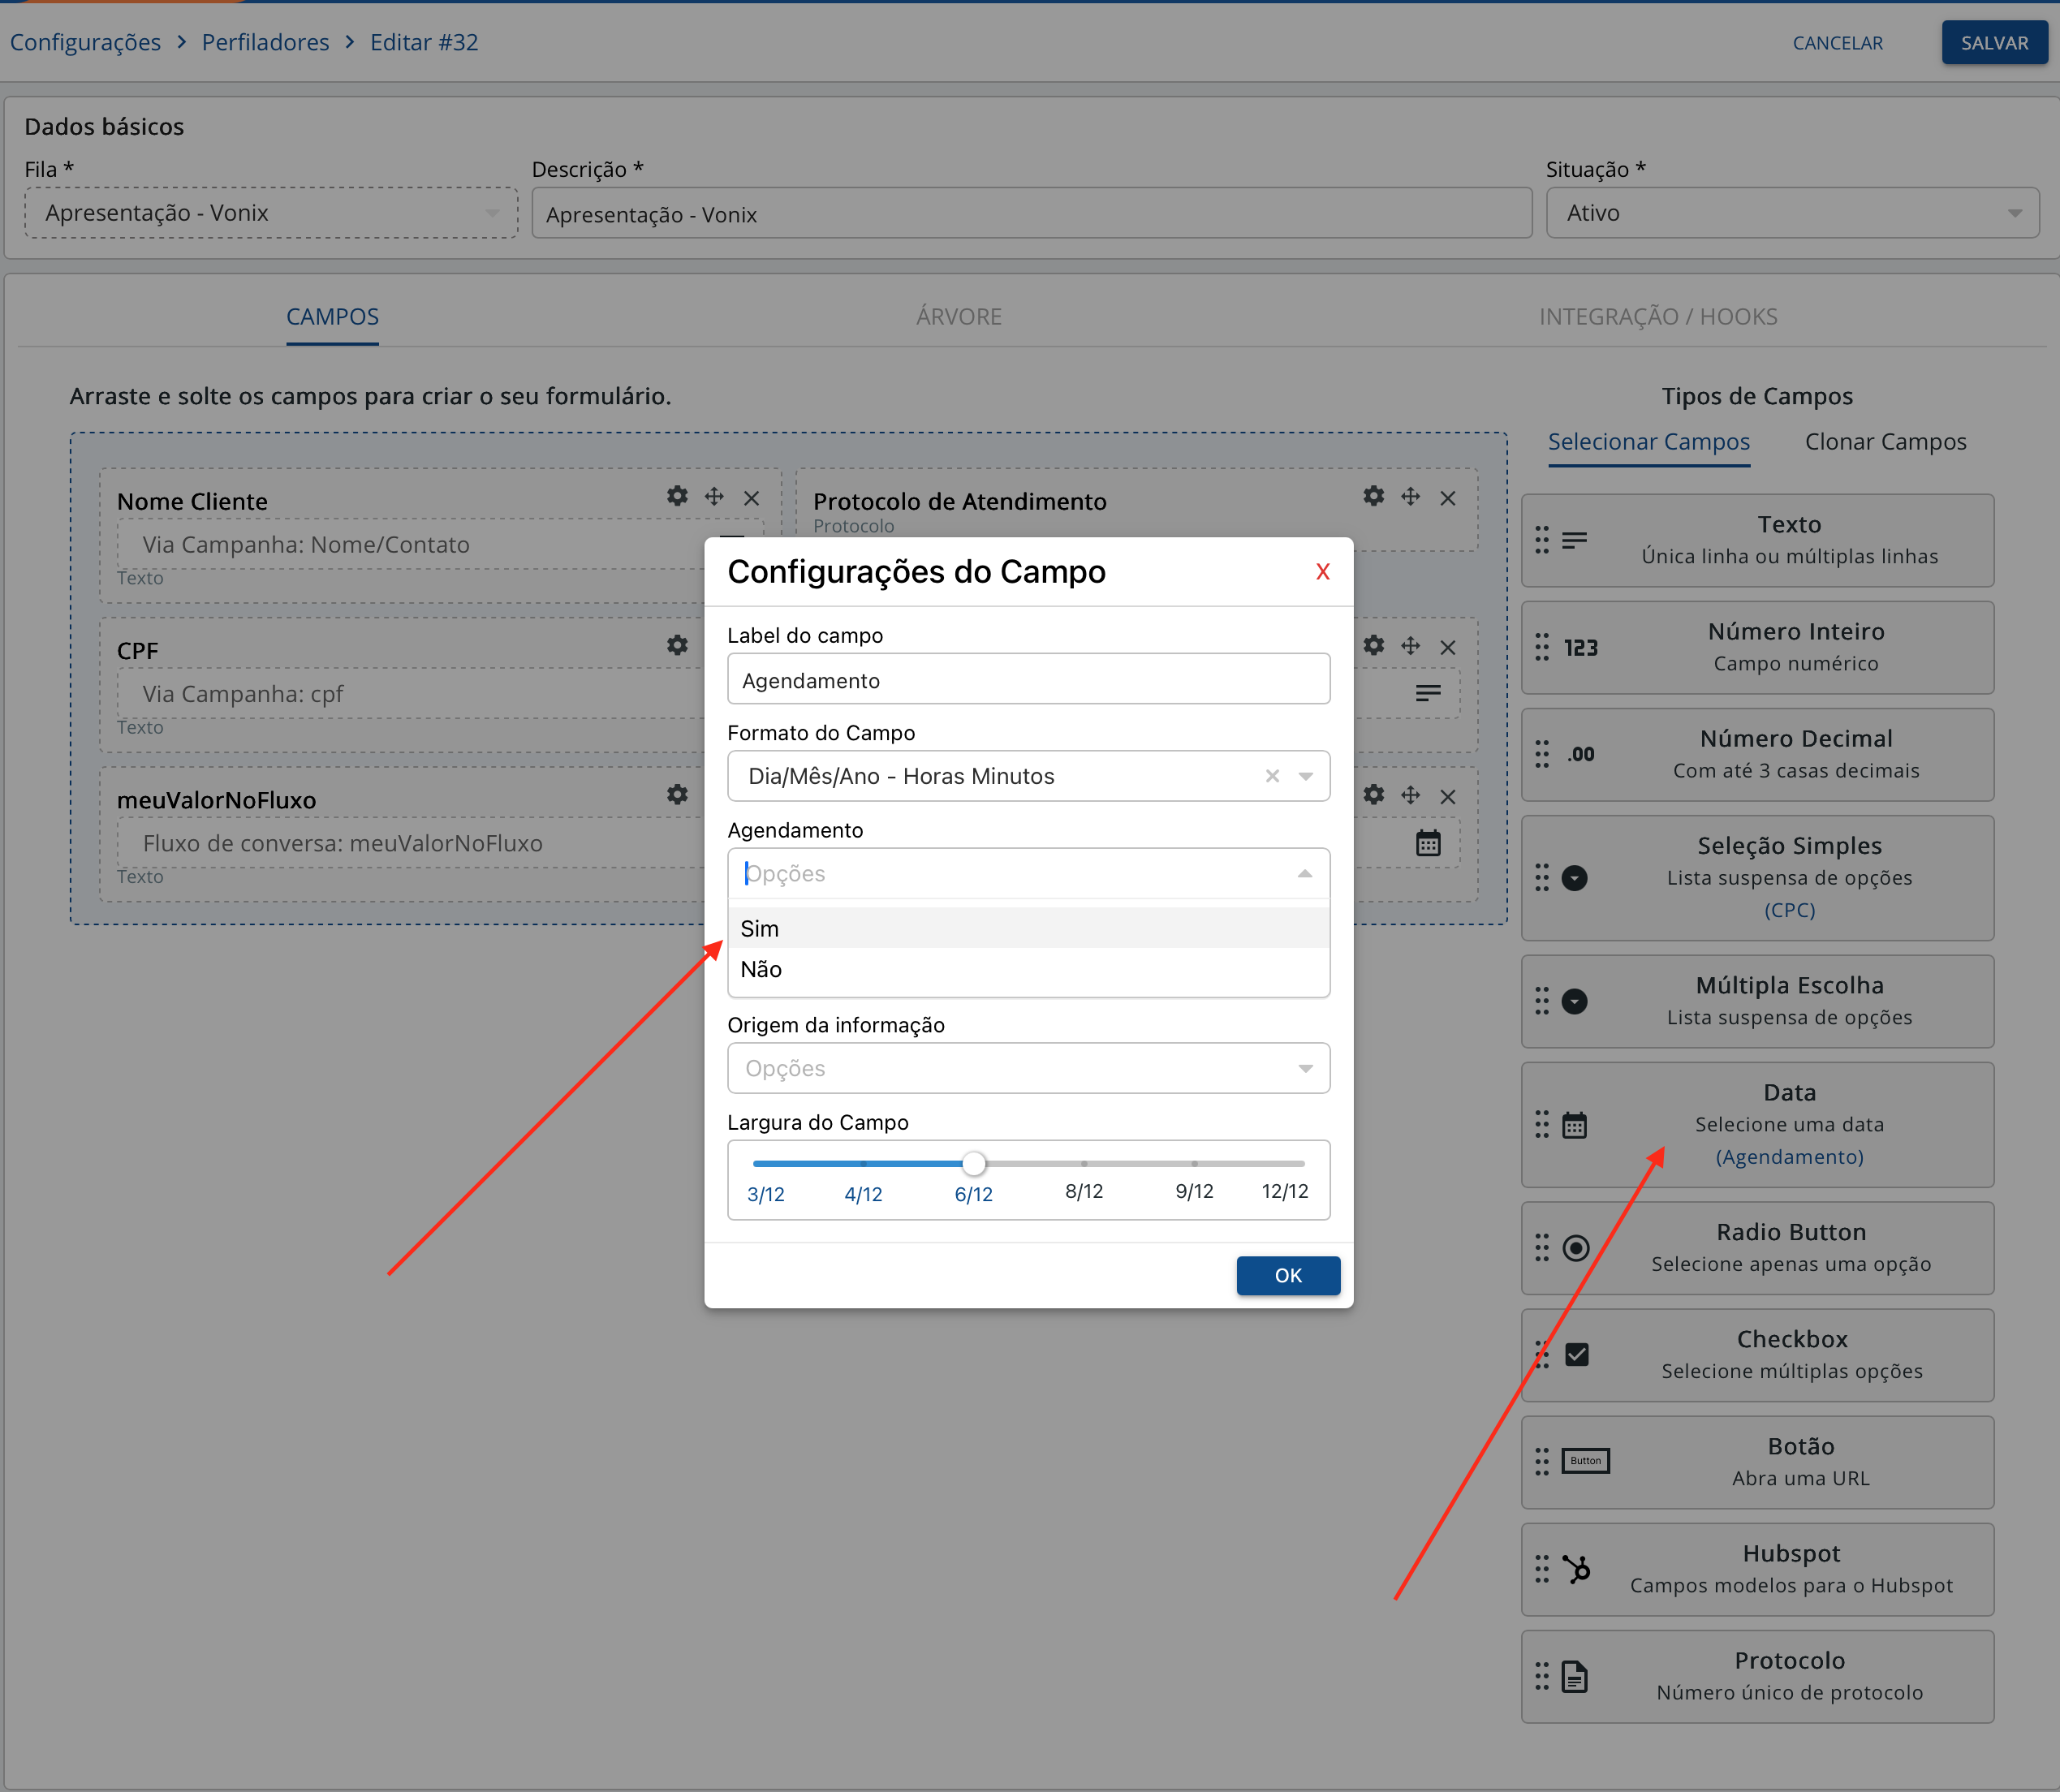Open the Clonar Campos tab
Screen dimensions: 2060x1792
coord(1885,442)
